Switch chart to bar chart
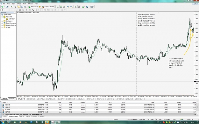The image size is (199, 124). pyautogui.click(x=58, y=7)
